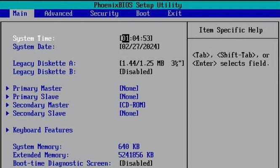The width and height of the screenshot is (280, 168).
Task: Expand the Primary Master arrow
Action: [8, 88]
